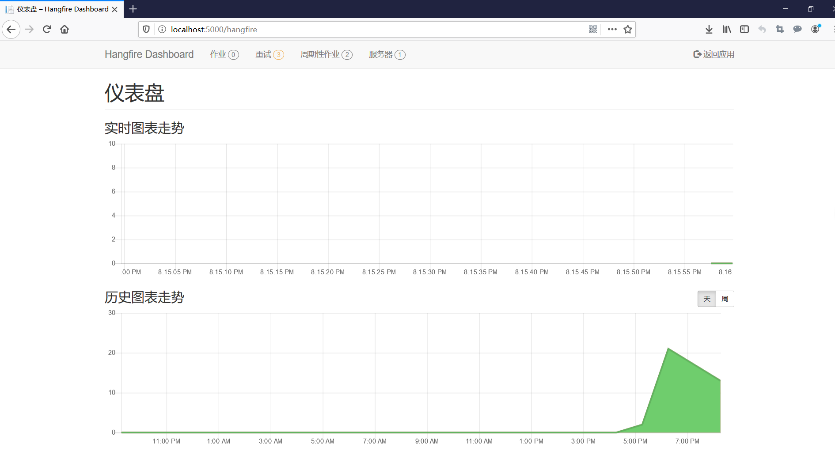Click the undo arrow toolbar icon

[762, 30]
